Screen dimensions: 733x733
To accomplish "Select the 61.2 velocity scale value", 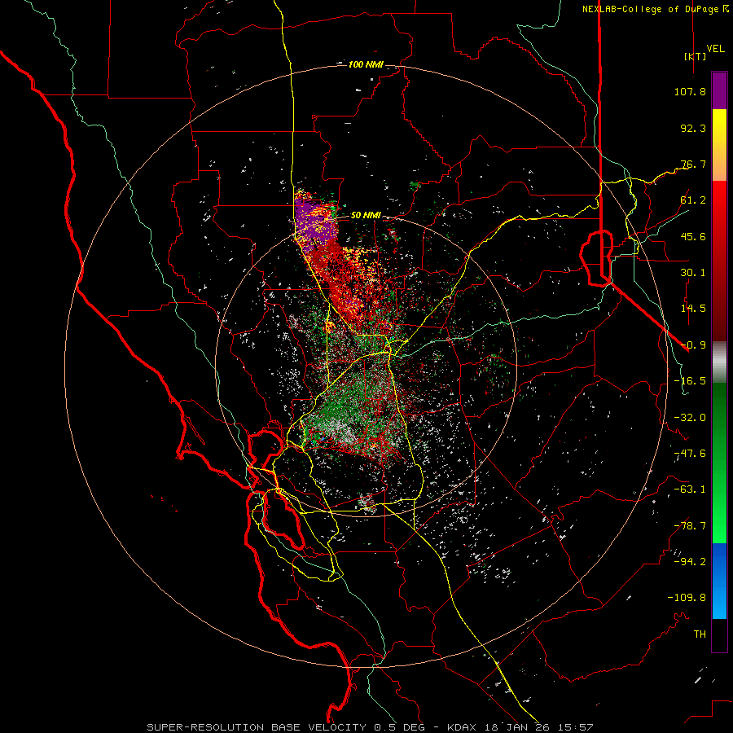I will tap(693, 200).
